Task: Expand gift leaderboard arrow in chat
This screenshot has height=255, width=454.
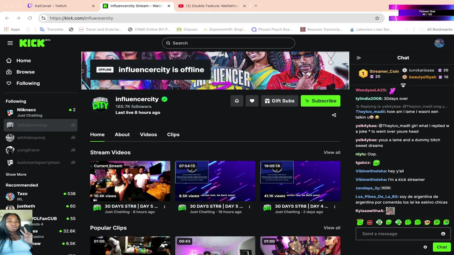Action: click(403, 85)
